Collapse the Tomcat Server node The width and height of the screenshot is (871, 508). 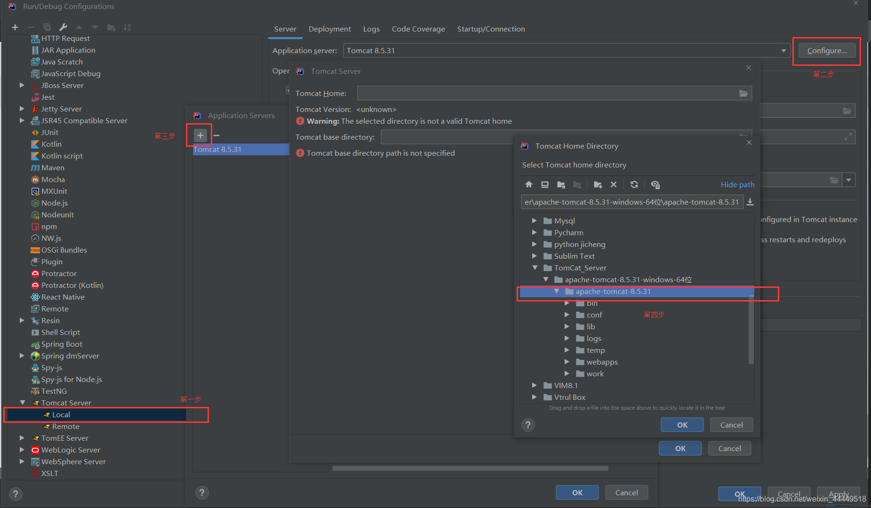point(22,403)
